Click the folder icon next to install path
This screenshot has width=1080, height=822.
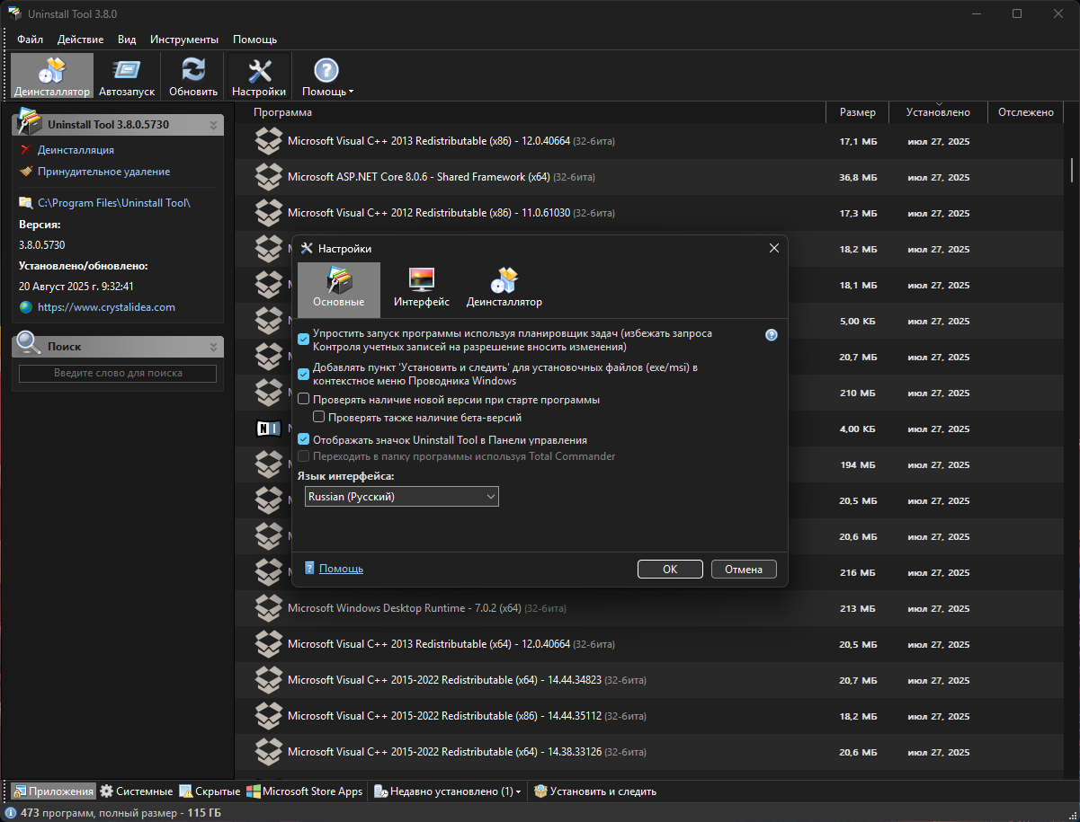[25, 203]
